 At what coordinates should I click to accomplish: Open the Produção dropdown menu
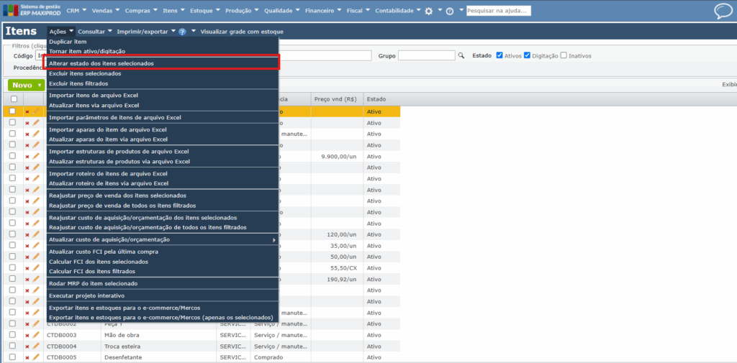pos(242,10)
